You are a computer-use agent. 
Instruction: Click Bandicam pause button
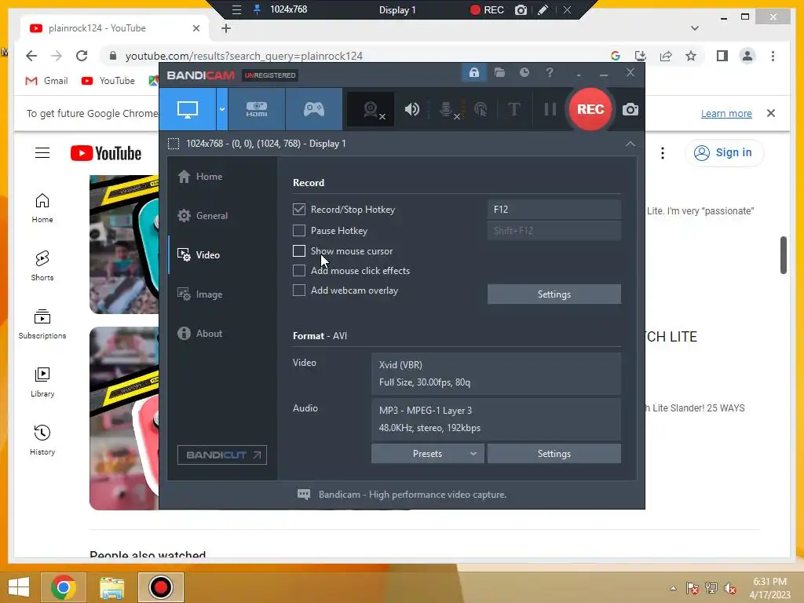(550, 109)
